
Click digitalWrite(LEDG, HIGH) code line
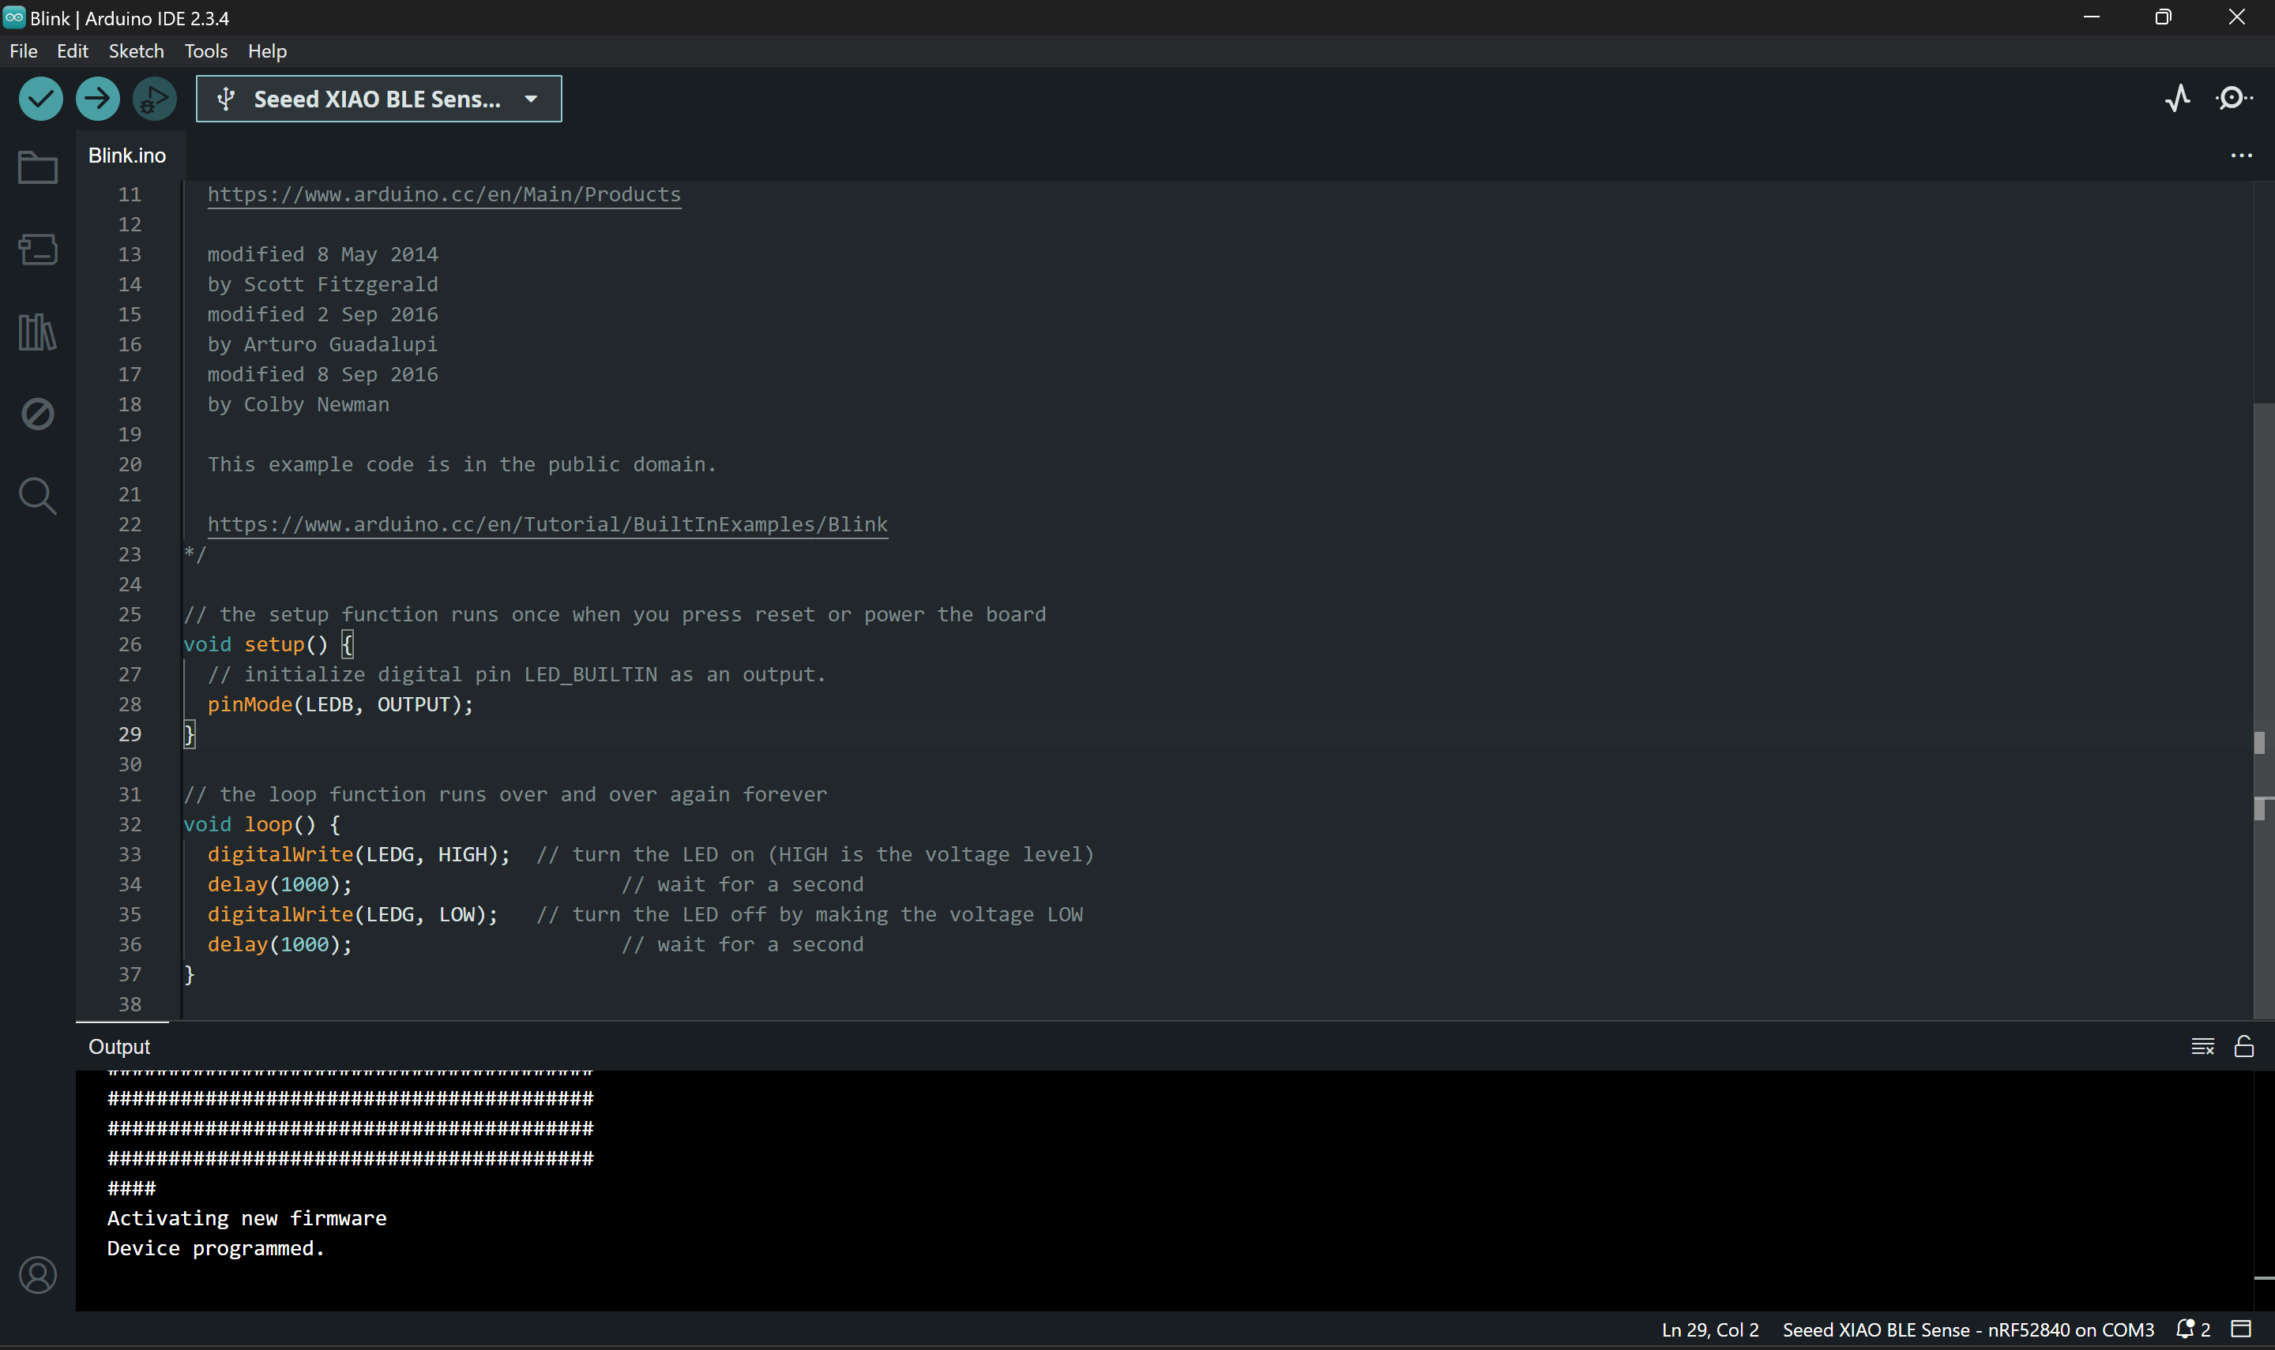pos(359,855)
